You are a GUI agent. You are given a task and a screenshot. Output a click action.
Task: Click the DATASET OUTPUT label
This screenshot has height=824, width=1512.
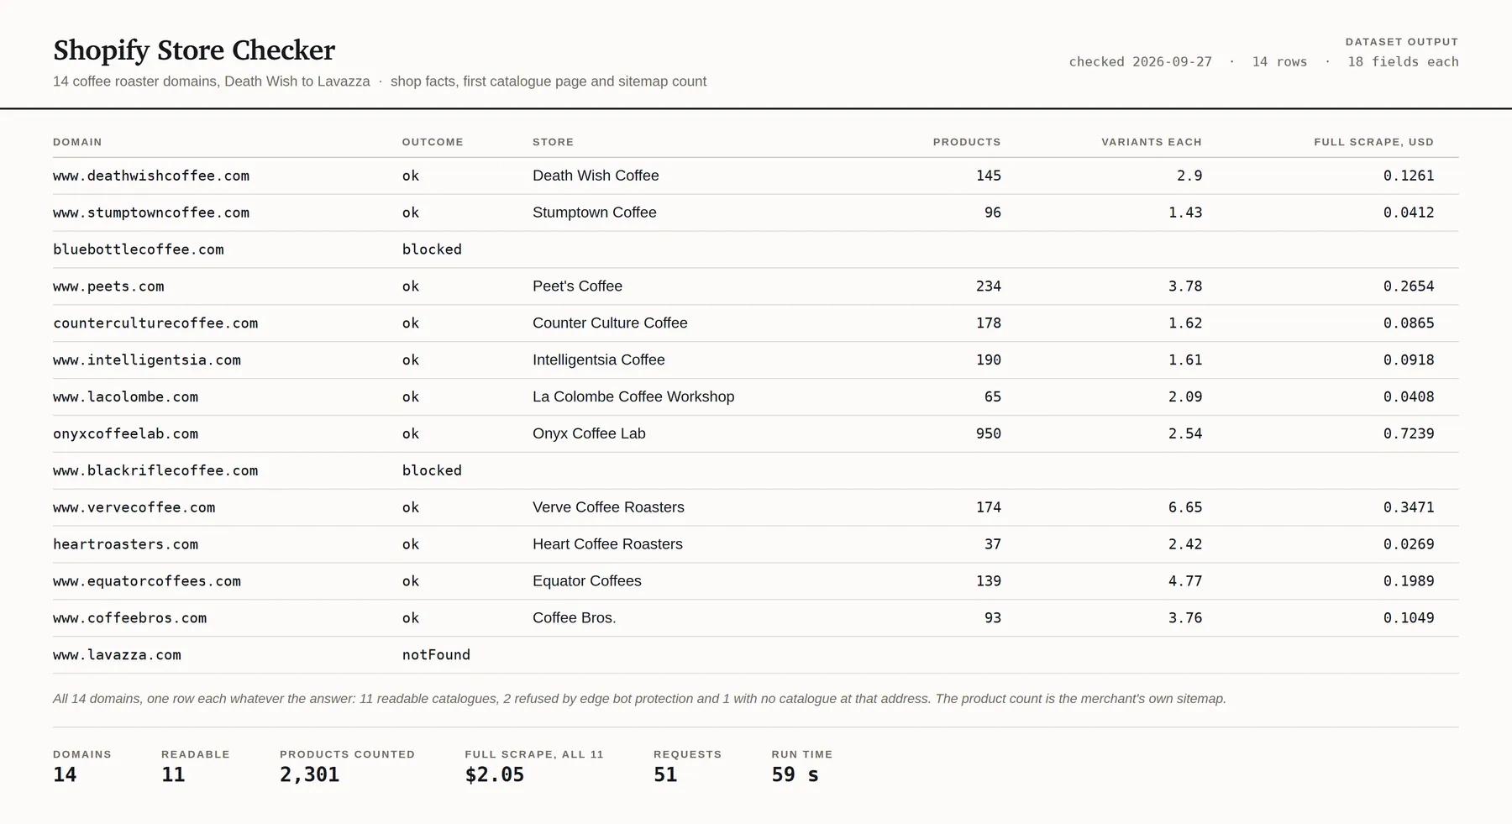click(1402, 42)
